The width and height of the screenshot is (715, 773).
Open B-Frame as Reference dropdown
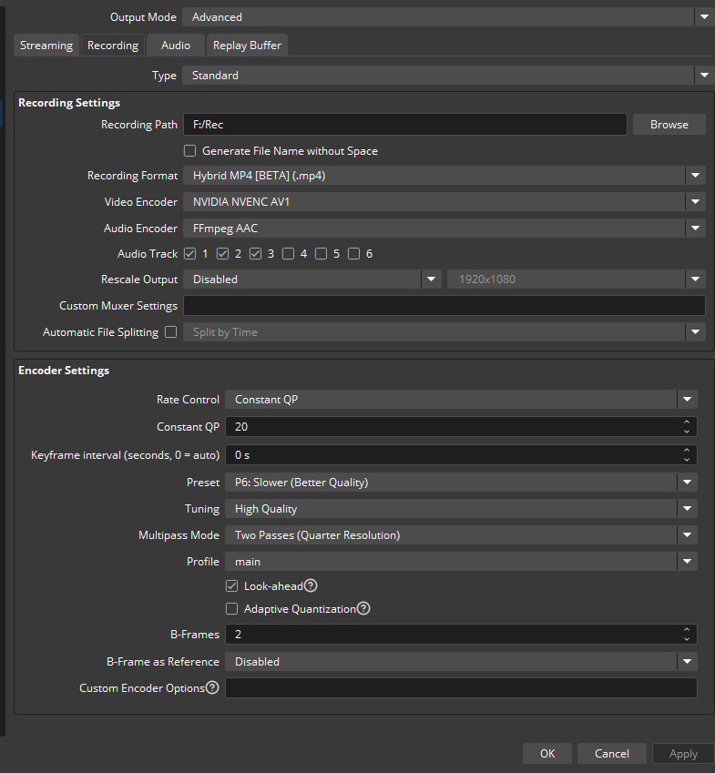[461, 662]
